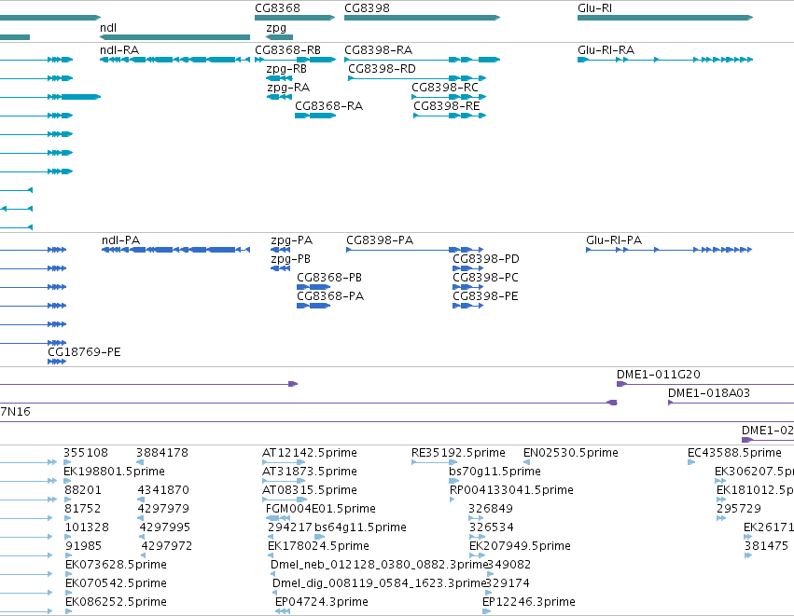
Task: Select zpg-PA protein label
Action: coord(292,240)
